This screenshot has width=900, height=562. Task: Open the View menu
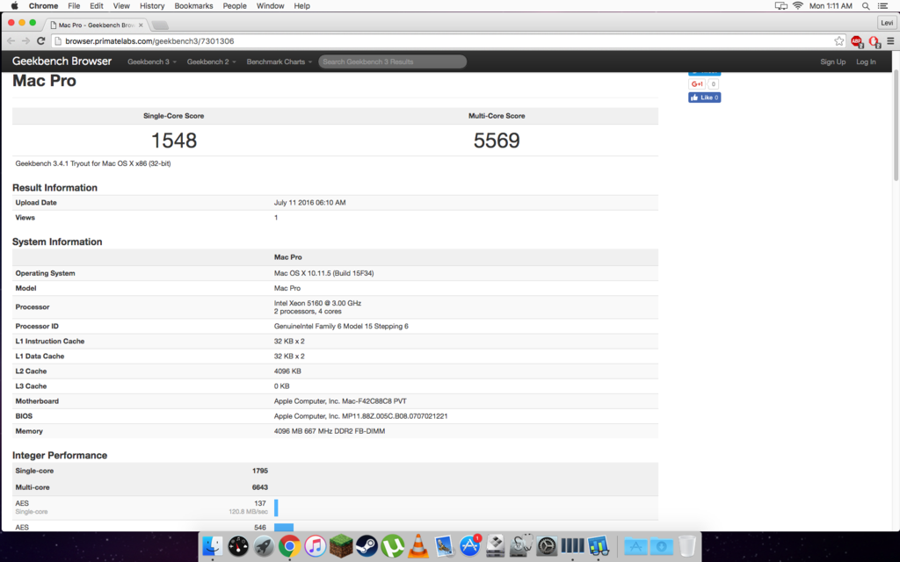tap(121, 6)
